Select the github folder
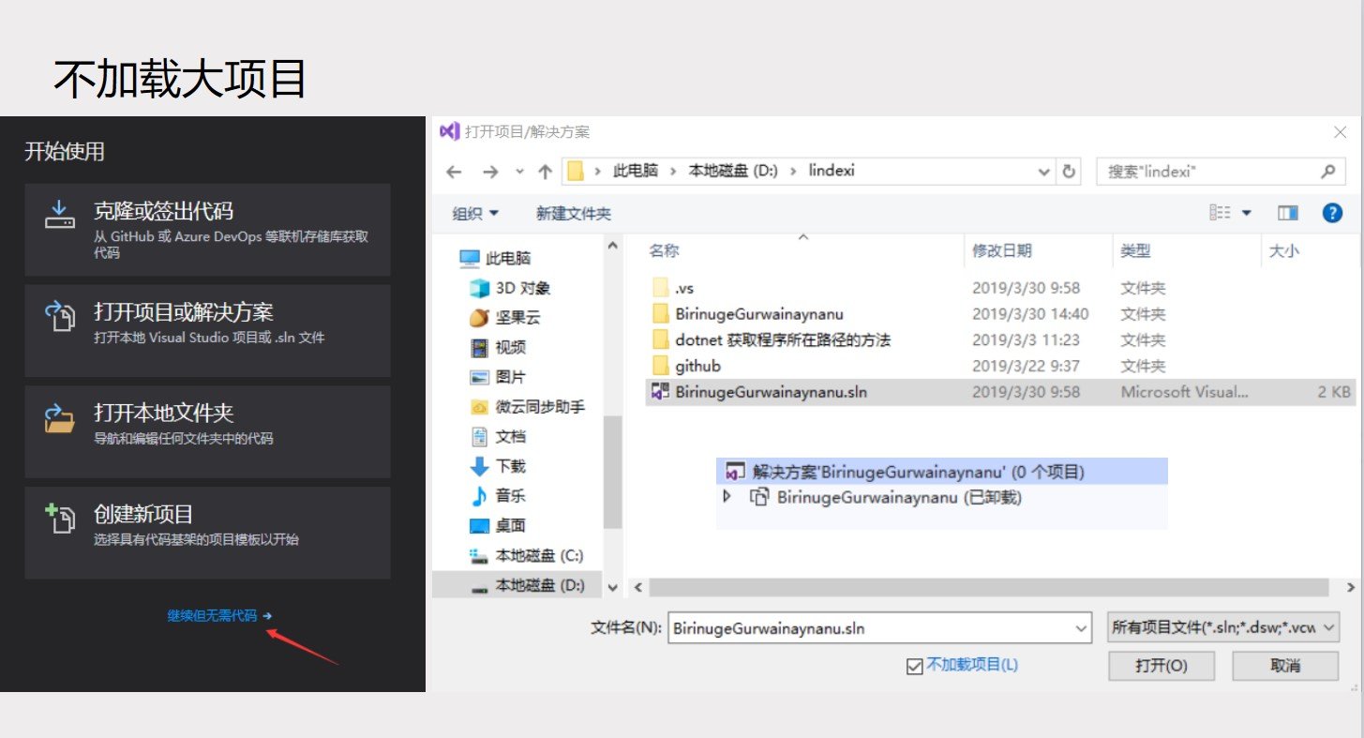Viewport: 1364px width, 738px height. pyautogui.click(x=687, y=366)
